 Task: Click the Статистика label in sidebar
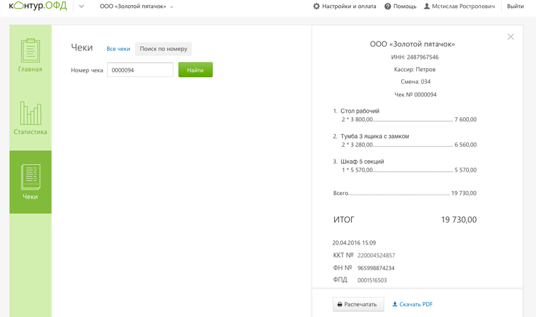point(30,131)
